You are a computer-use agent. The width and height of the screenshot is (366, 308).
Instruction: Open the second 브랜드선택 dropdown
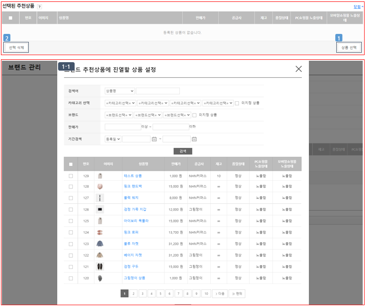point(148,115)
